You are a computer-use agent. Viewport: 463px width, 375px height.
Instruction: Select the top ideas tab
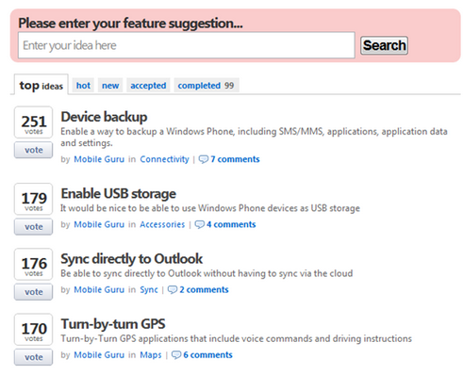(x=41, y=85)
